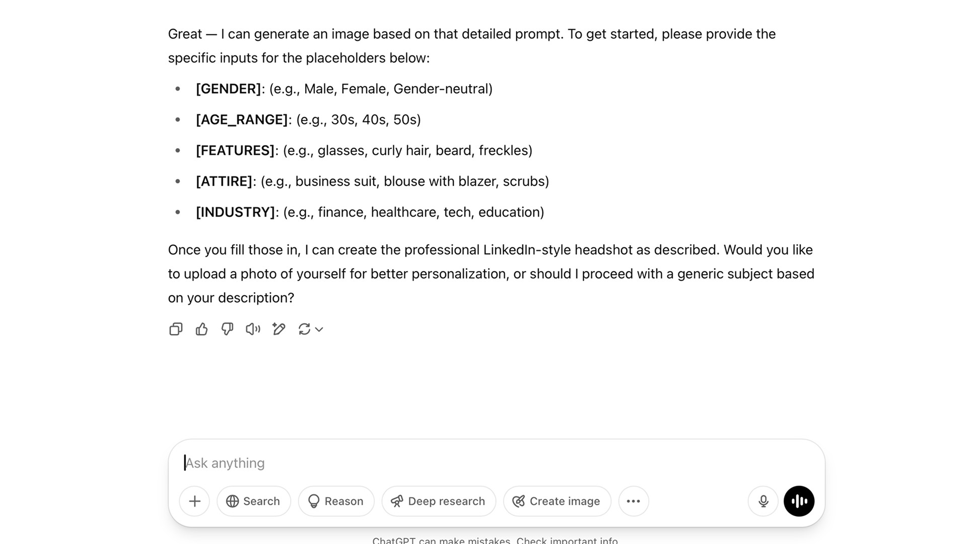Open the plus attachment menu
967x544 pixels.
pyautogui.click(x=194, y=501)
